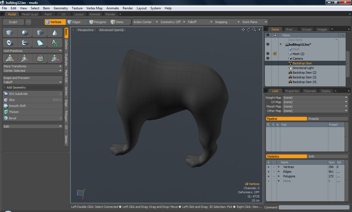
Task: Switch to the UV layout tab
Action: tap(64, 14)
